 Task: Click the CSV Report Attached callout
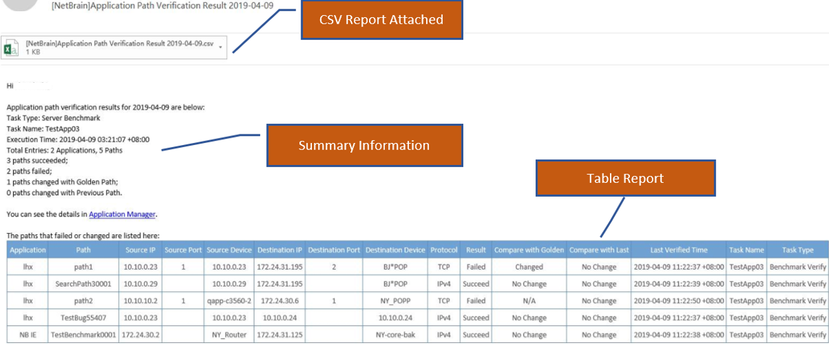(381, 19)
